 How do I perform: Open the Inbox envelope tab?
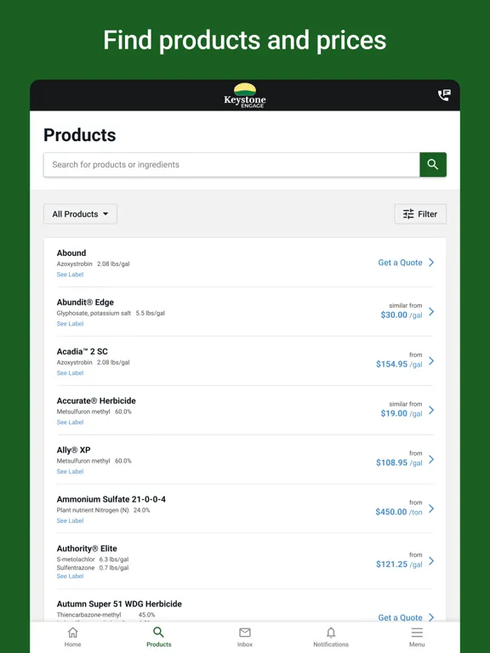245,637
